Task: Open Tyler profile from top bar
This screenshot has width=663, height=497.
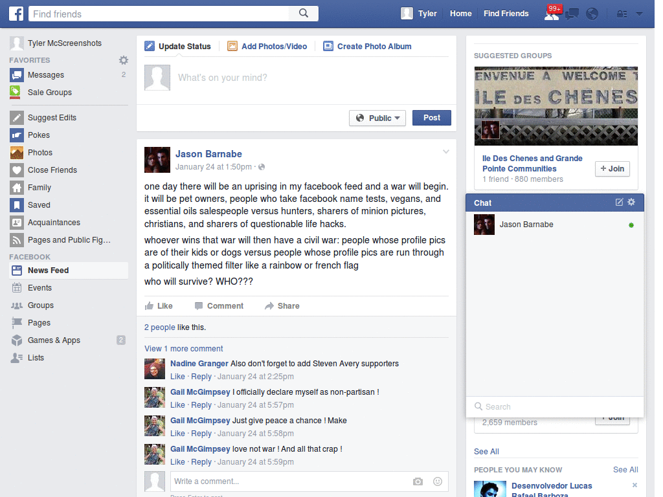Action: 419,14
